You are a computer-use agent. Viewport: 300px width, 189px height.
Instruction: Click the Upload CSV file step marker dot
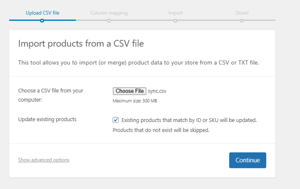42,20
